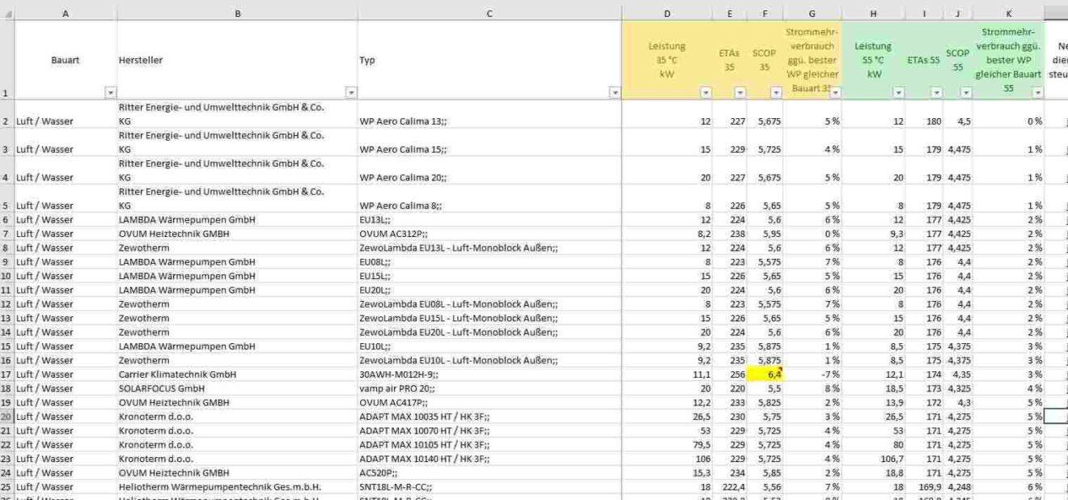This screenshot has height=500, width=1068.
Task: Open the Leistung 35 °C kW filter dropdown
Action: [706, 93]
